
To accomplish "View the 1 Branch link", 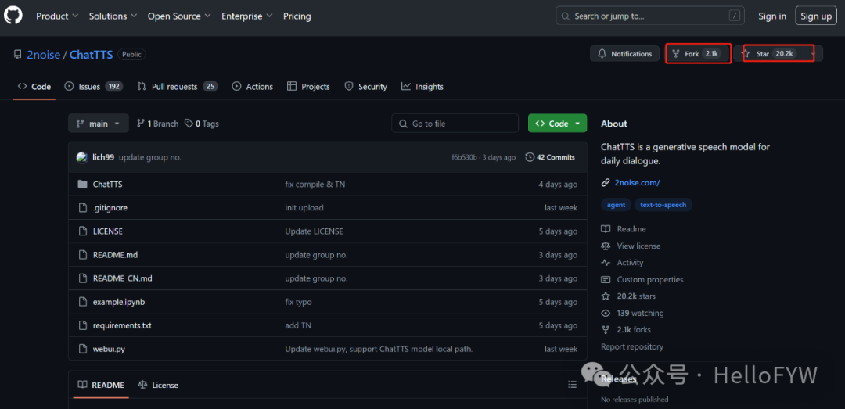I will pyautogui.click(x=157, y=124).
